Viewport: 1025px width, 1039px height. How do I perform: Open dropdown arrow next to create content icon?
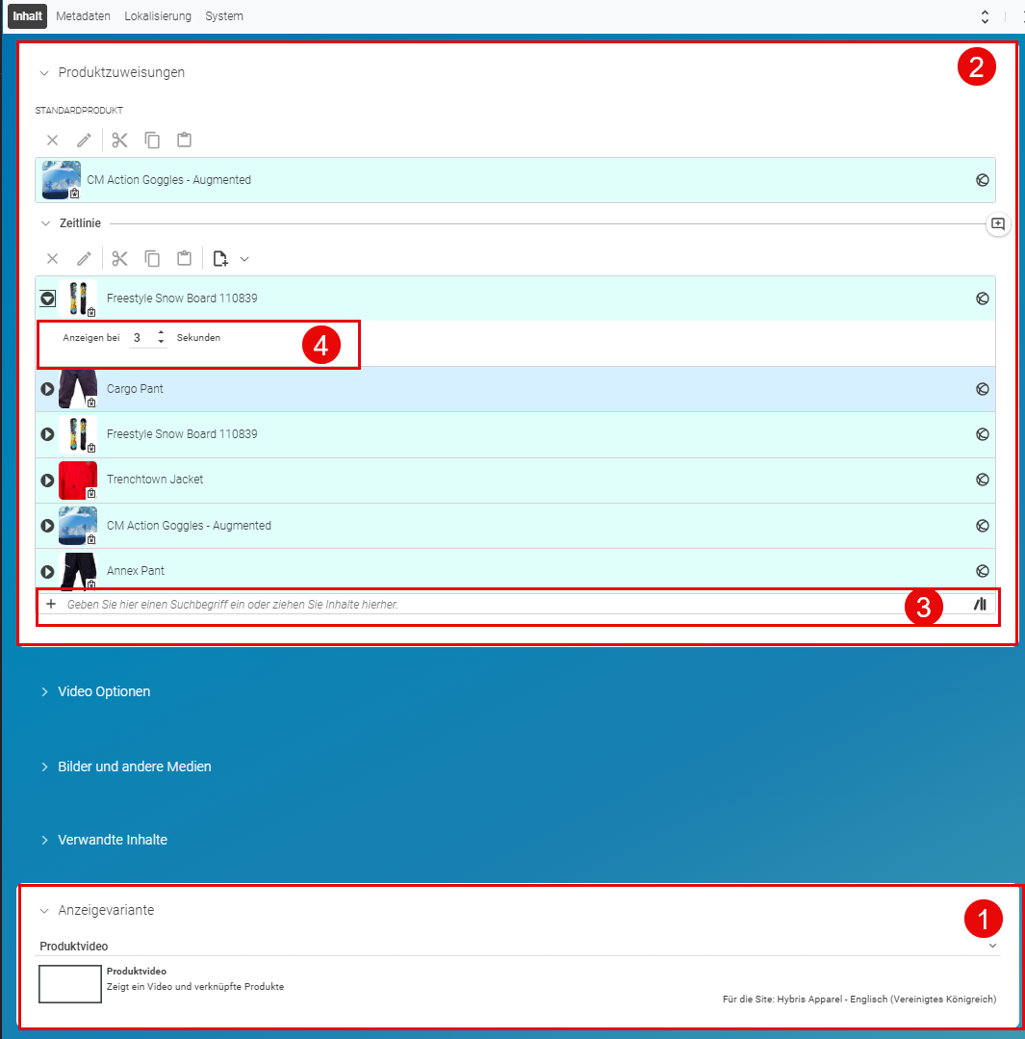point(244,259)
